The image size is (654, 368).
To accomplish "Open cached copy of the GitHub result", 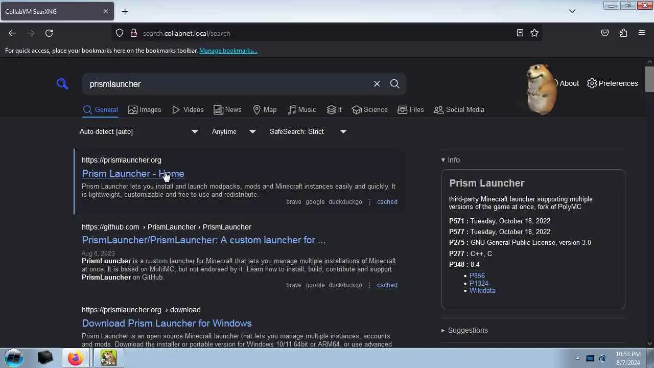I will [387, 285].
